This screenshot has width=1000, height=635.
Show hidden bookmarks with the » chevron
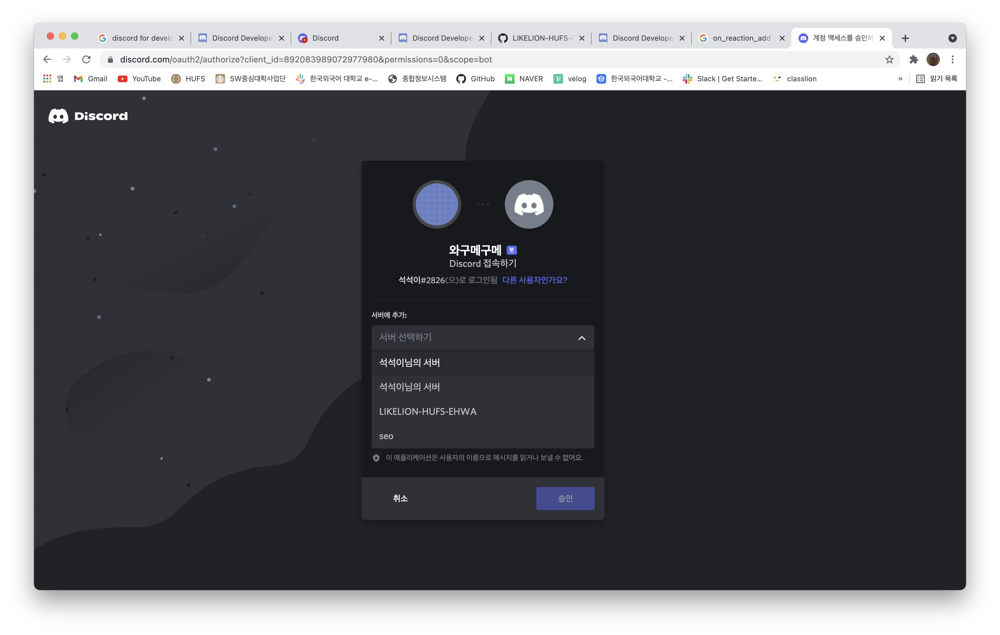pyautogui.click(x=900, y=79)
